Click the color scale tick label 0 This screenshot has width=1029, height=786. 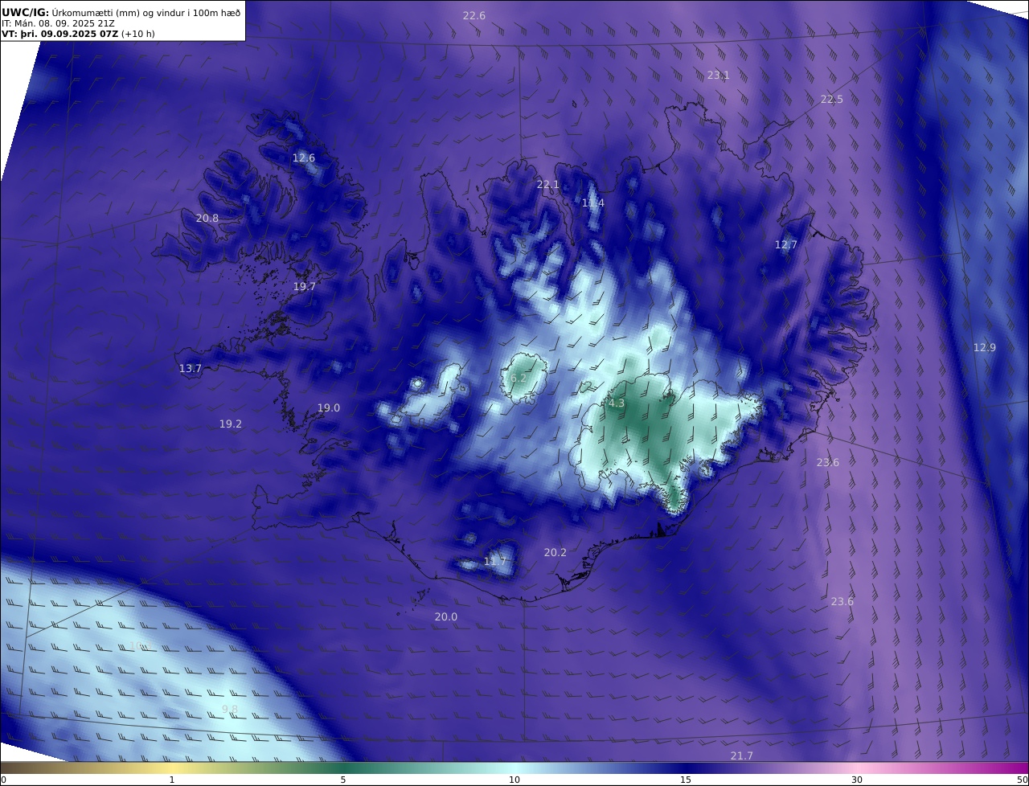pos(3,780)
